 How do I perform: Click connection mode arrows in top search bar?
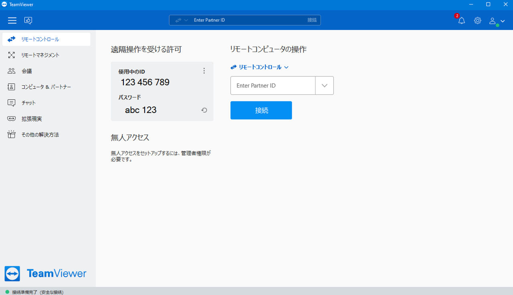point(178,20)
